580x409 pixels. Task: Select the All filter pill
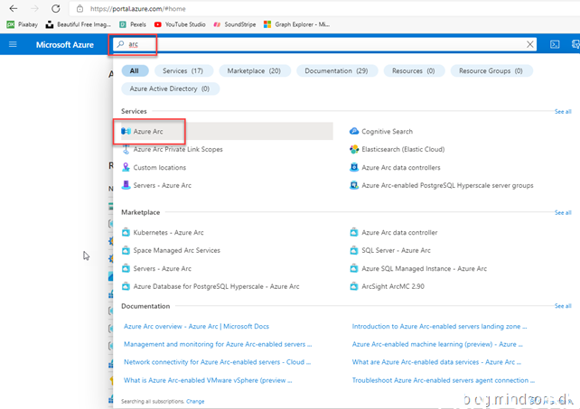tap(134, 70)
